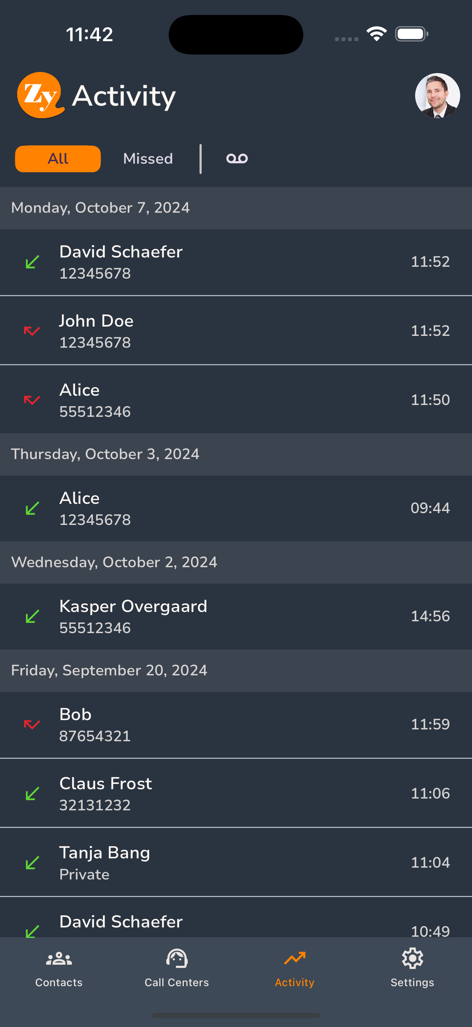The width and height of the screenshot is (472, 1027).
Task: Tap the Zy app logo
Action: coord(40,95)
